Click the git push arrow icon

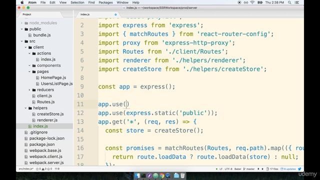(262, 169)
